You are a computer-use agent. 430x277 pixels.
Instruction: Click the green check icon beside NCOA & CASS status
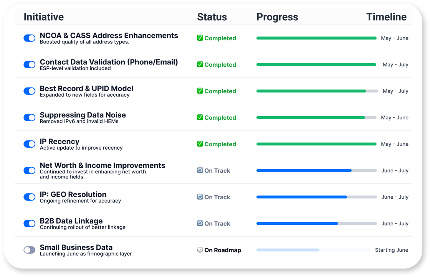click(x=200, y=38)
